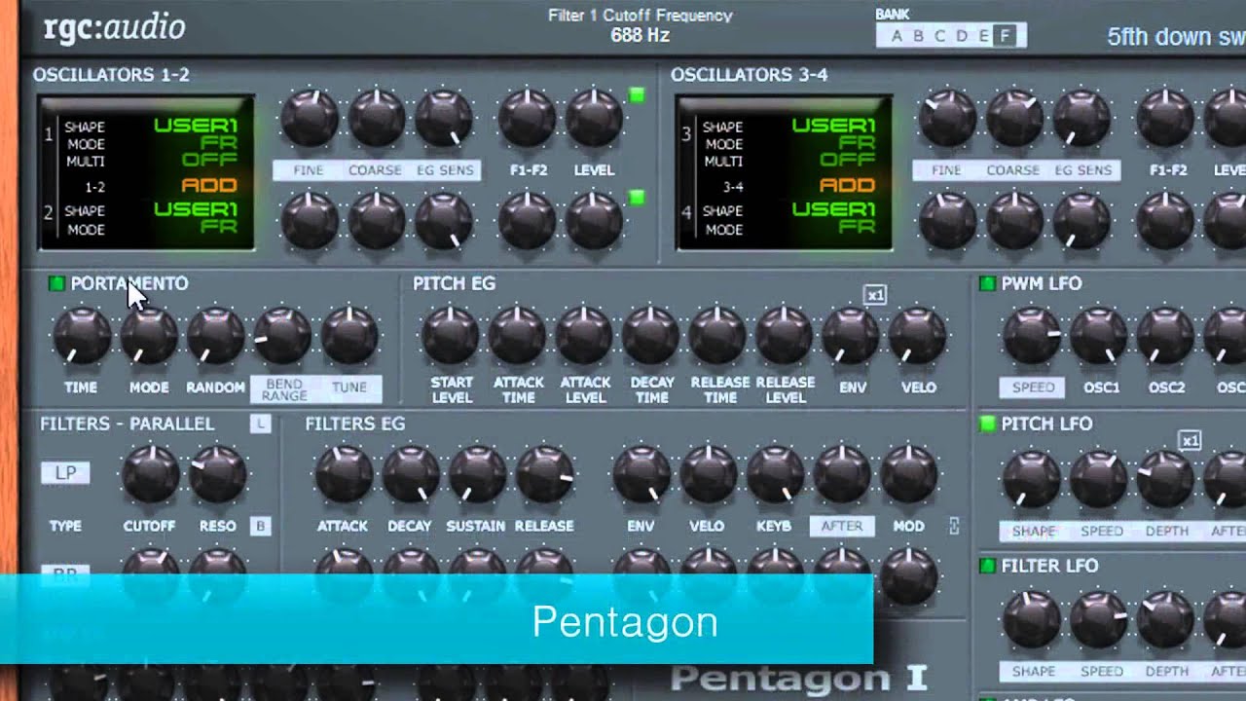Click Pitch EG ENV knob

click(851, 336)
